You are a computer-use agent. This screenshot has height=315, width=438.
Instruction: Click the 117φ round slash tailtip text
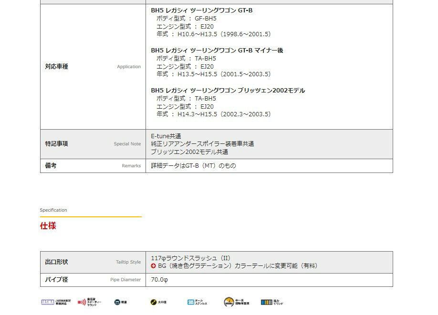point(191,258)
